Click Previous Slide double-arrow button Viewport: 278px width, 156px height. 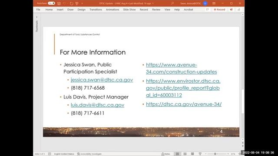pos(242,143)
